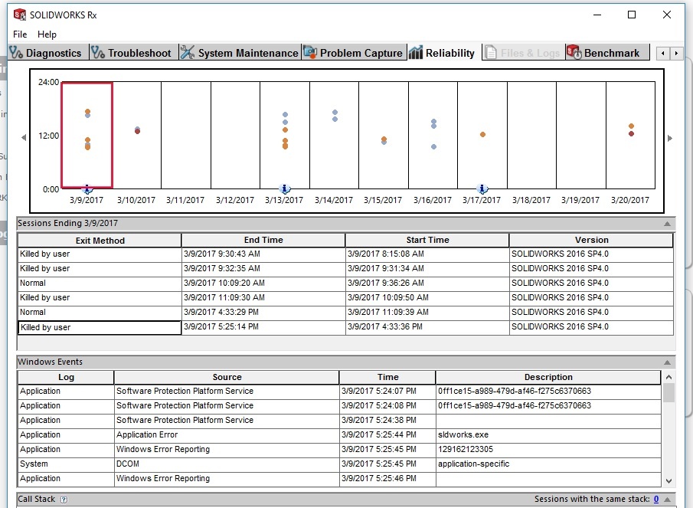Viewport: 693px width, 508px height.
Task: Select Normal session ending 10:09:20 AM
Action: coord(345,283)
